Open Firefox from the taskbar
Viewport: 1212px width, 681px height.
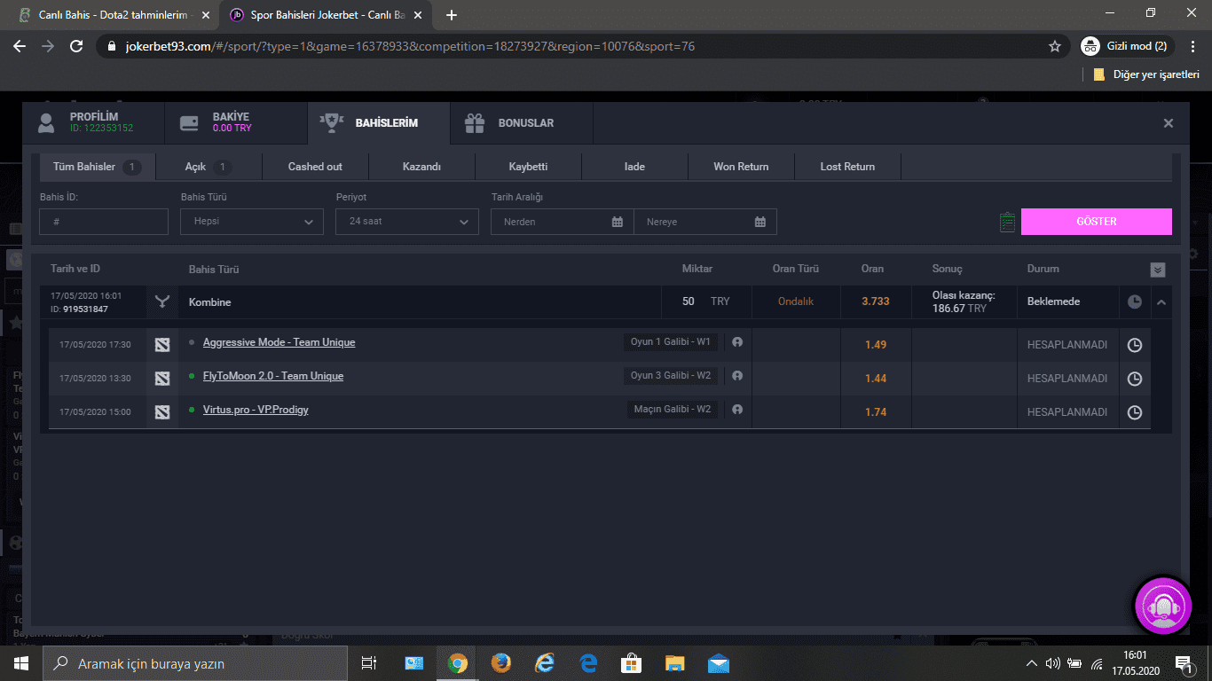coord(501,663)
